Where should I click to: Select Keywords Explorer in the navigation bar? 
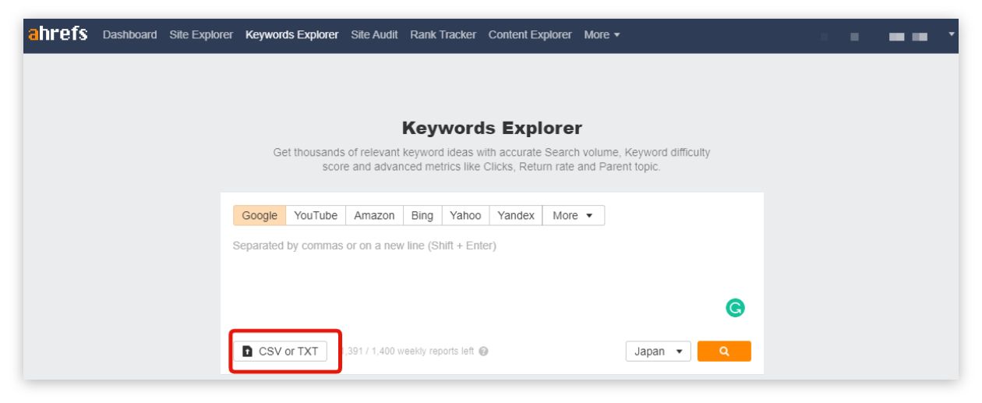[x=291, y=35]
